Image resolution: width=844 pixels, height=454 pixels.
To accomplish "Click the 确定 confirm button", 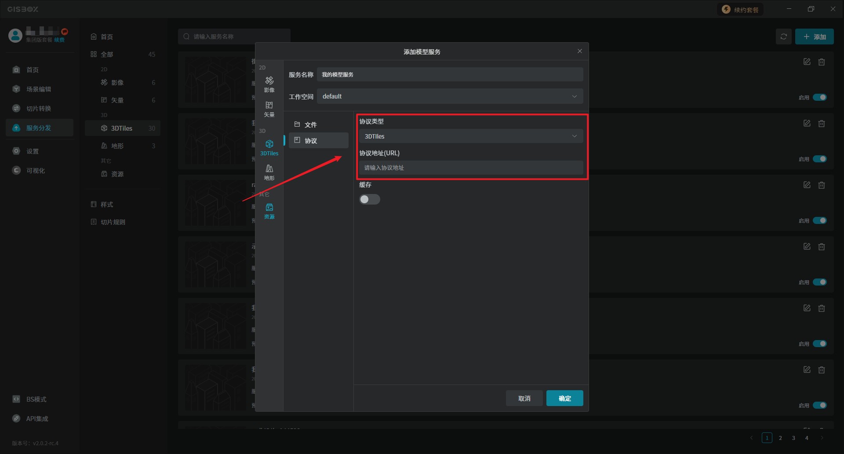I will click(564, 398).
